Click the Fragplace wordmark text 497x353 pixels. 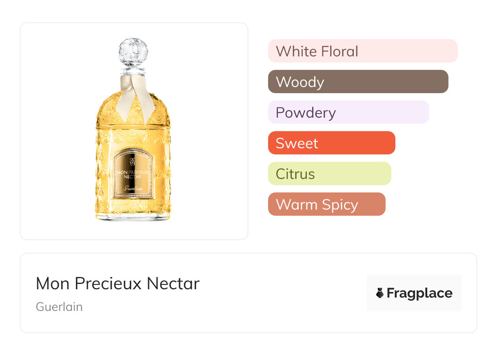(x=419, y=293)
